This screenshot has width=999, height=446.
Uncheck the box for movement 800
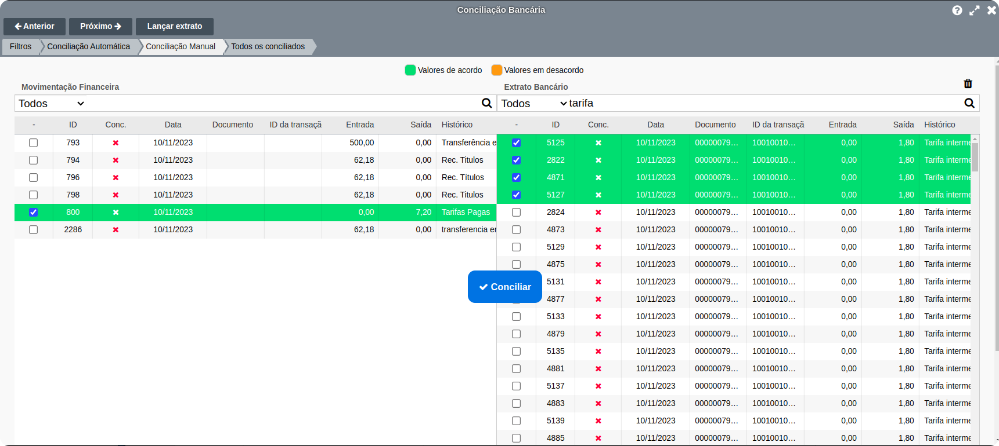34,212
